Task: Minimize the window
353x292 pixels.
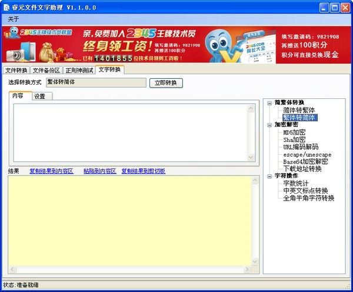Action: pyautogui.click(x=324, y=8)
